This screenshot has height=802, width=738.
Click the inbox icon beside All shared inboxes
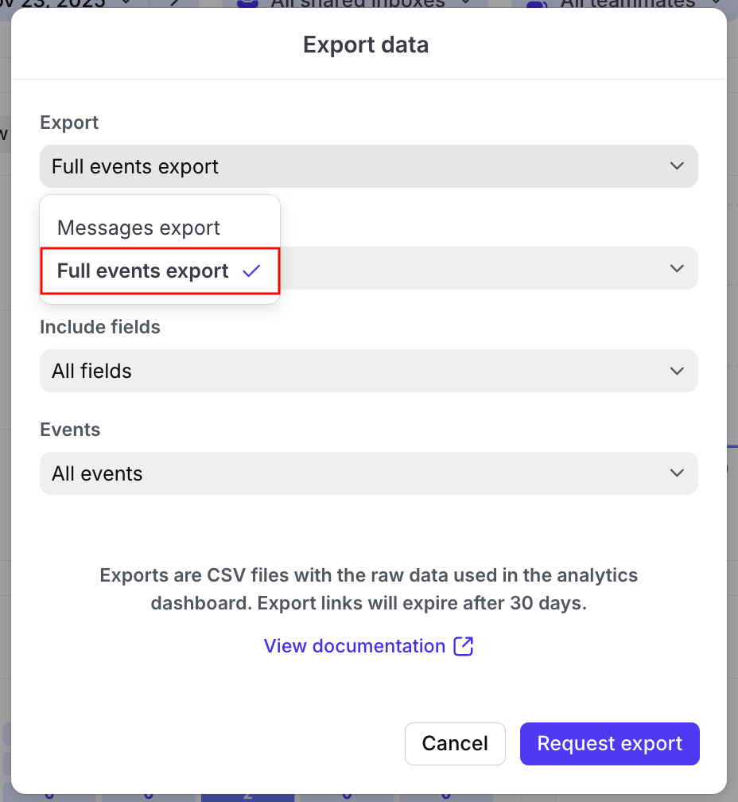coord(247,4)
